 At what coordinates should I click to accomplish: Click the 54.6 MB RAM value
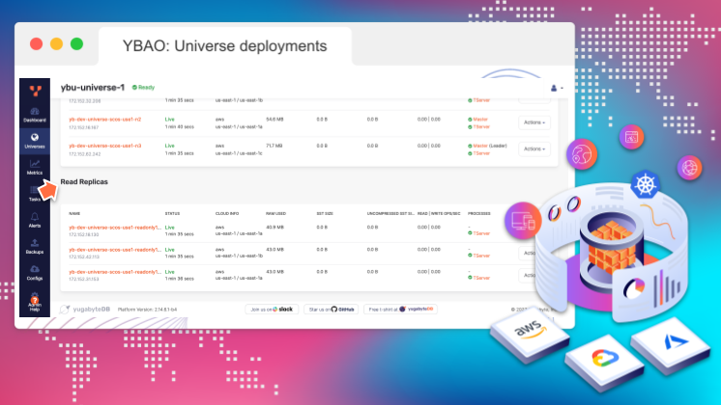pos(275,120)
